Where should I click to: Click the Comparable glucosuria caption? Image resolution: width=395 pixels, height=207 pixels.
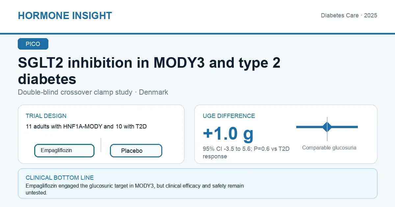329,148
